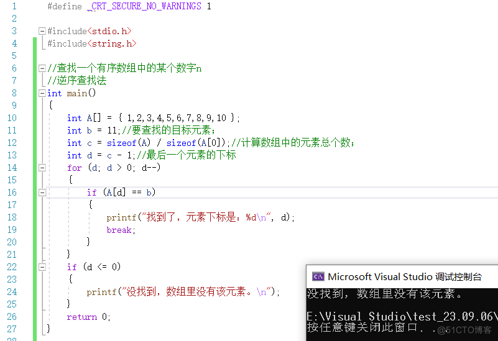498x341 pixels.
Task: Click the comment '//最后一个元素的下标'
Action: pos(187,155)
